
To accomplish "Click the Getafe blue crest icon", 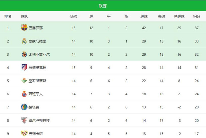I will click(x=24, y=107).
